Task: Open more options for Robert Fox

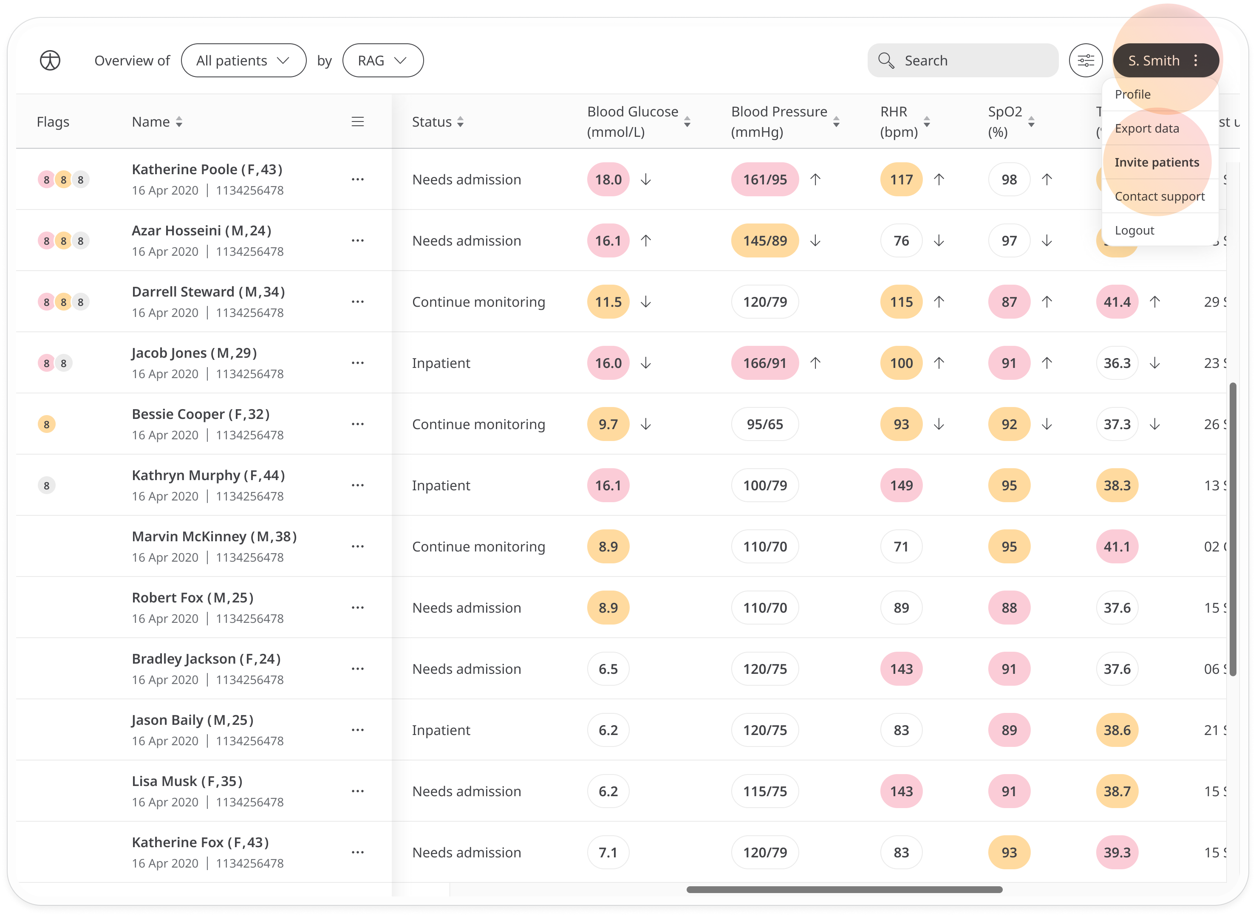Action: click(358, 607)
